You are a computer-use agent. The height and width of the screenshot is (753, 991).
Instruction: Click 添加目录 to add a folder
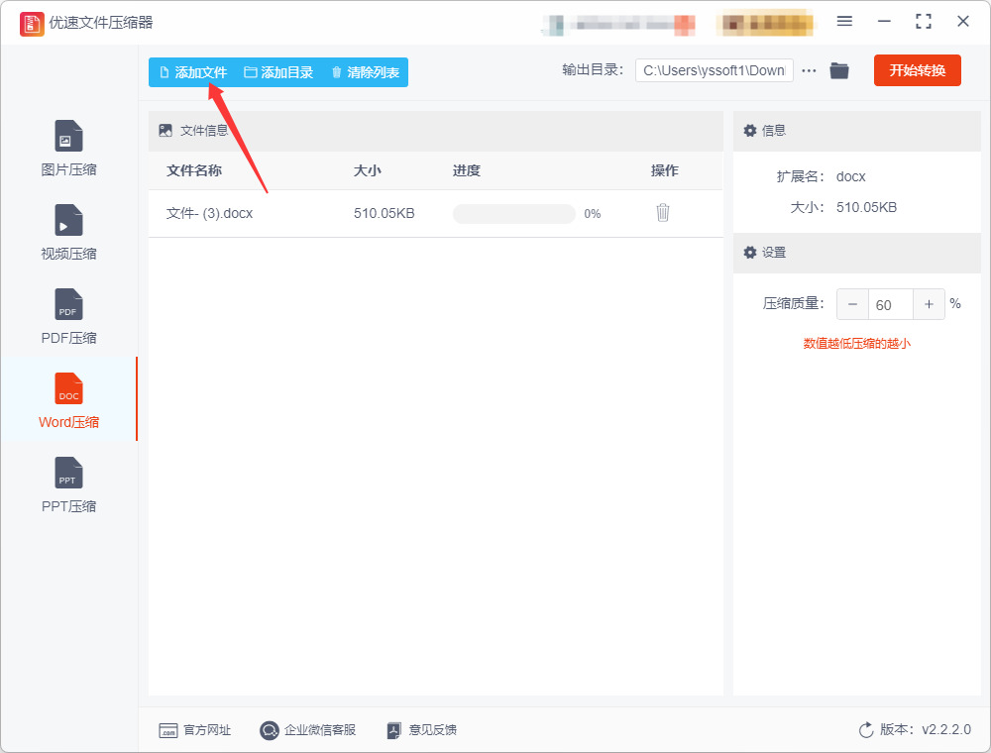point(278,72)
